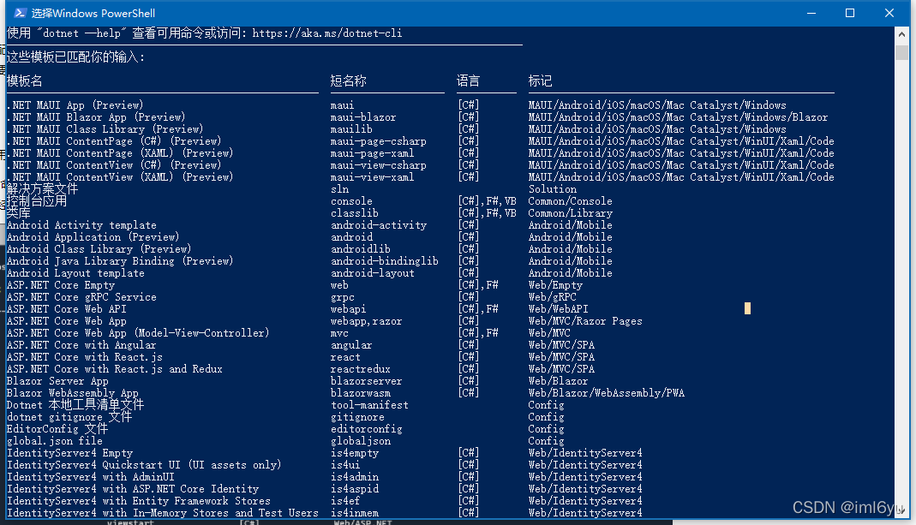Click the 'maui-view-csharp' short name
This screenshot has height=525, width=916.
(x=379, y=165)
